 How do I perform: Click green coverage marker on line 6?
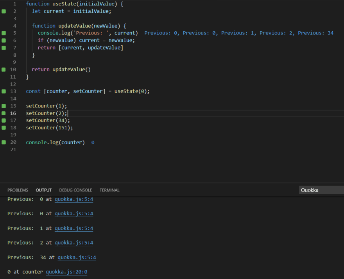[4, 41]
